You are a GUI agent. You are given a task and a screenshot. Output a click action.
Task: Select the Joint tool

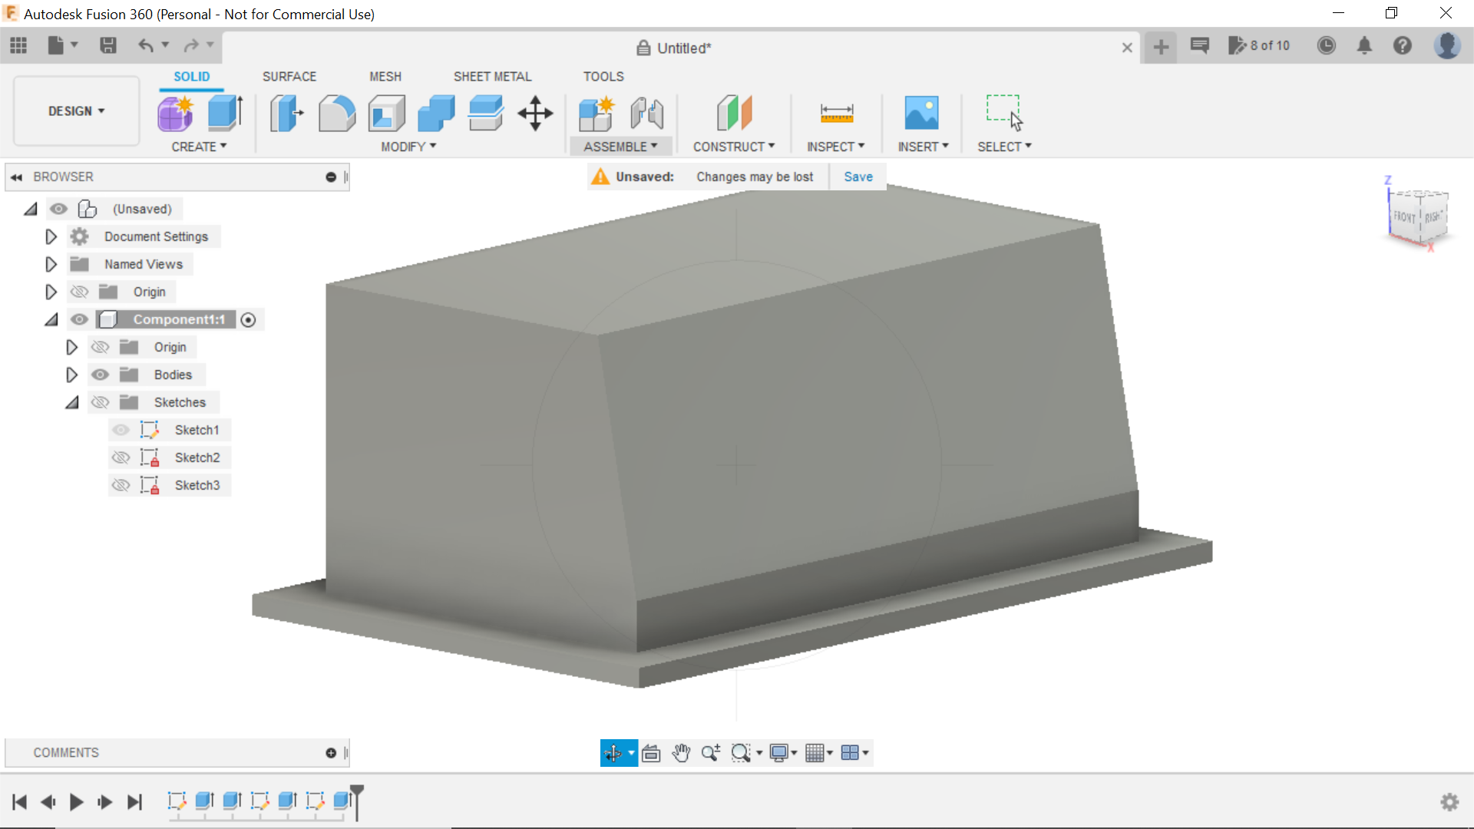click(x=646, y=113)
